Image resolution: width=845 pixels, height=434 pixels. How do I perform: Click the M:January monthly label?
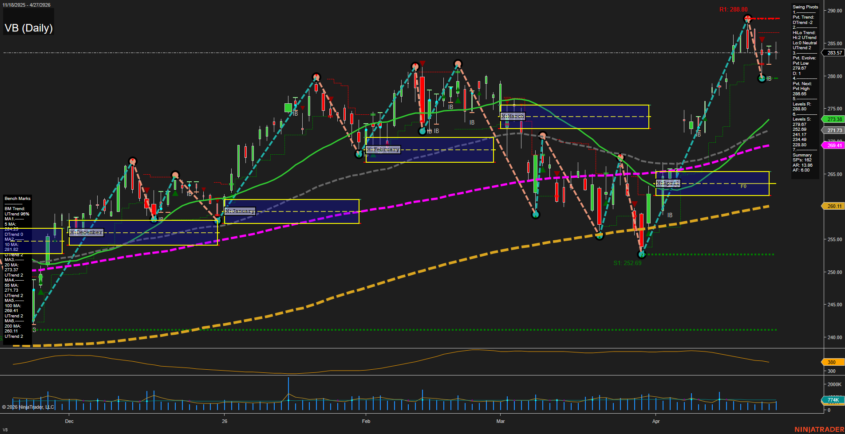240,211
